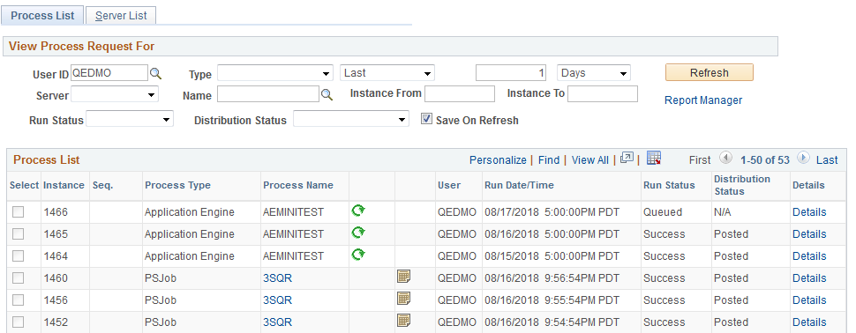Select checkbox for instance 1466

tap(19, 212)
